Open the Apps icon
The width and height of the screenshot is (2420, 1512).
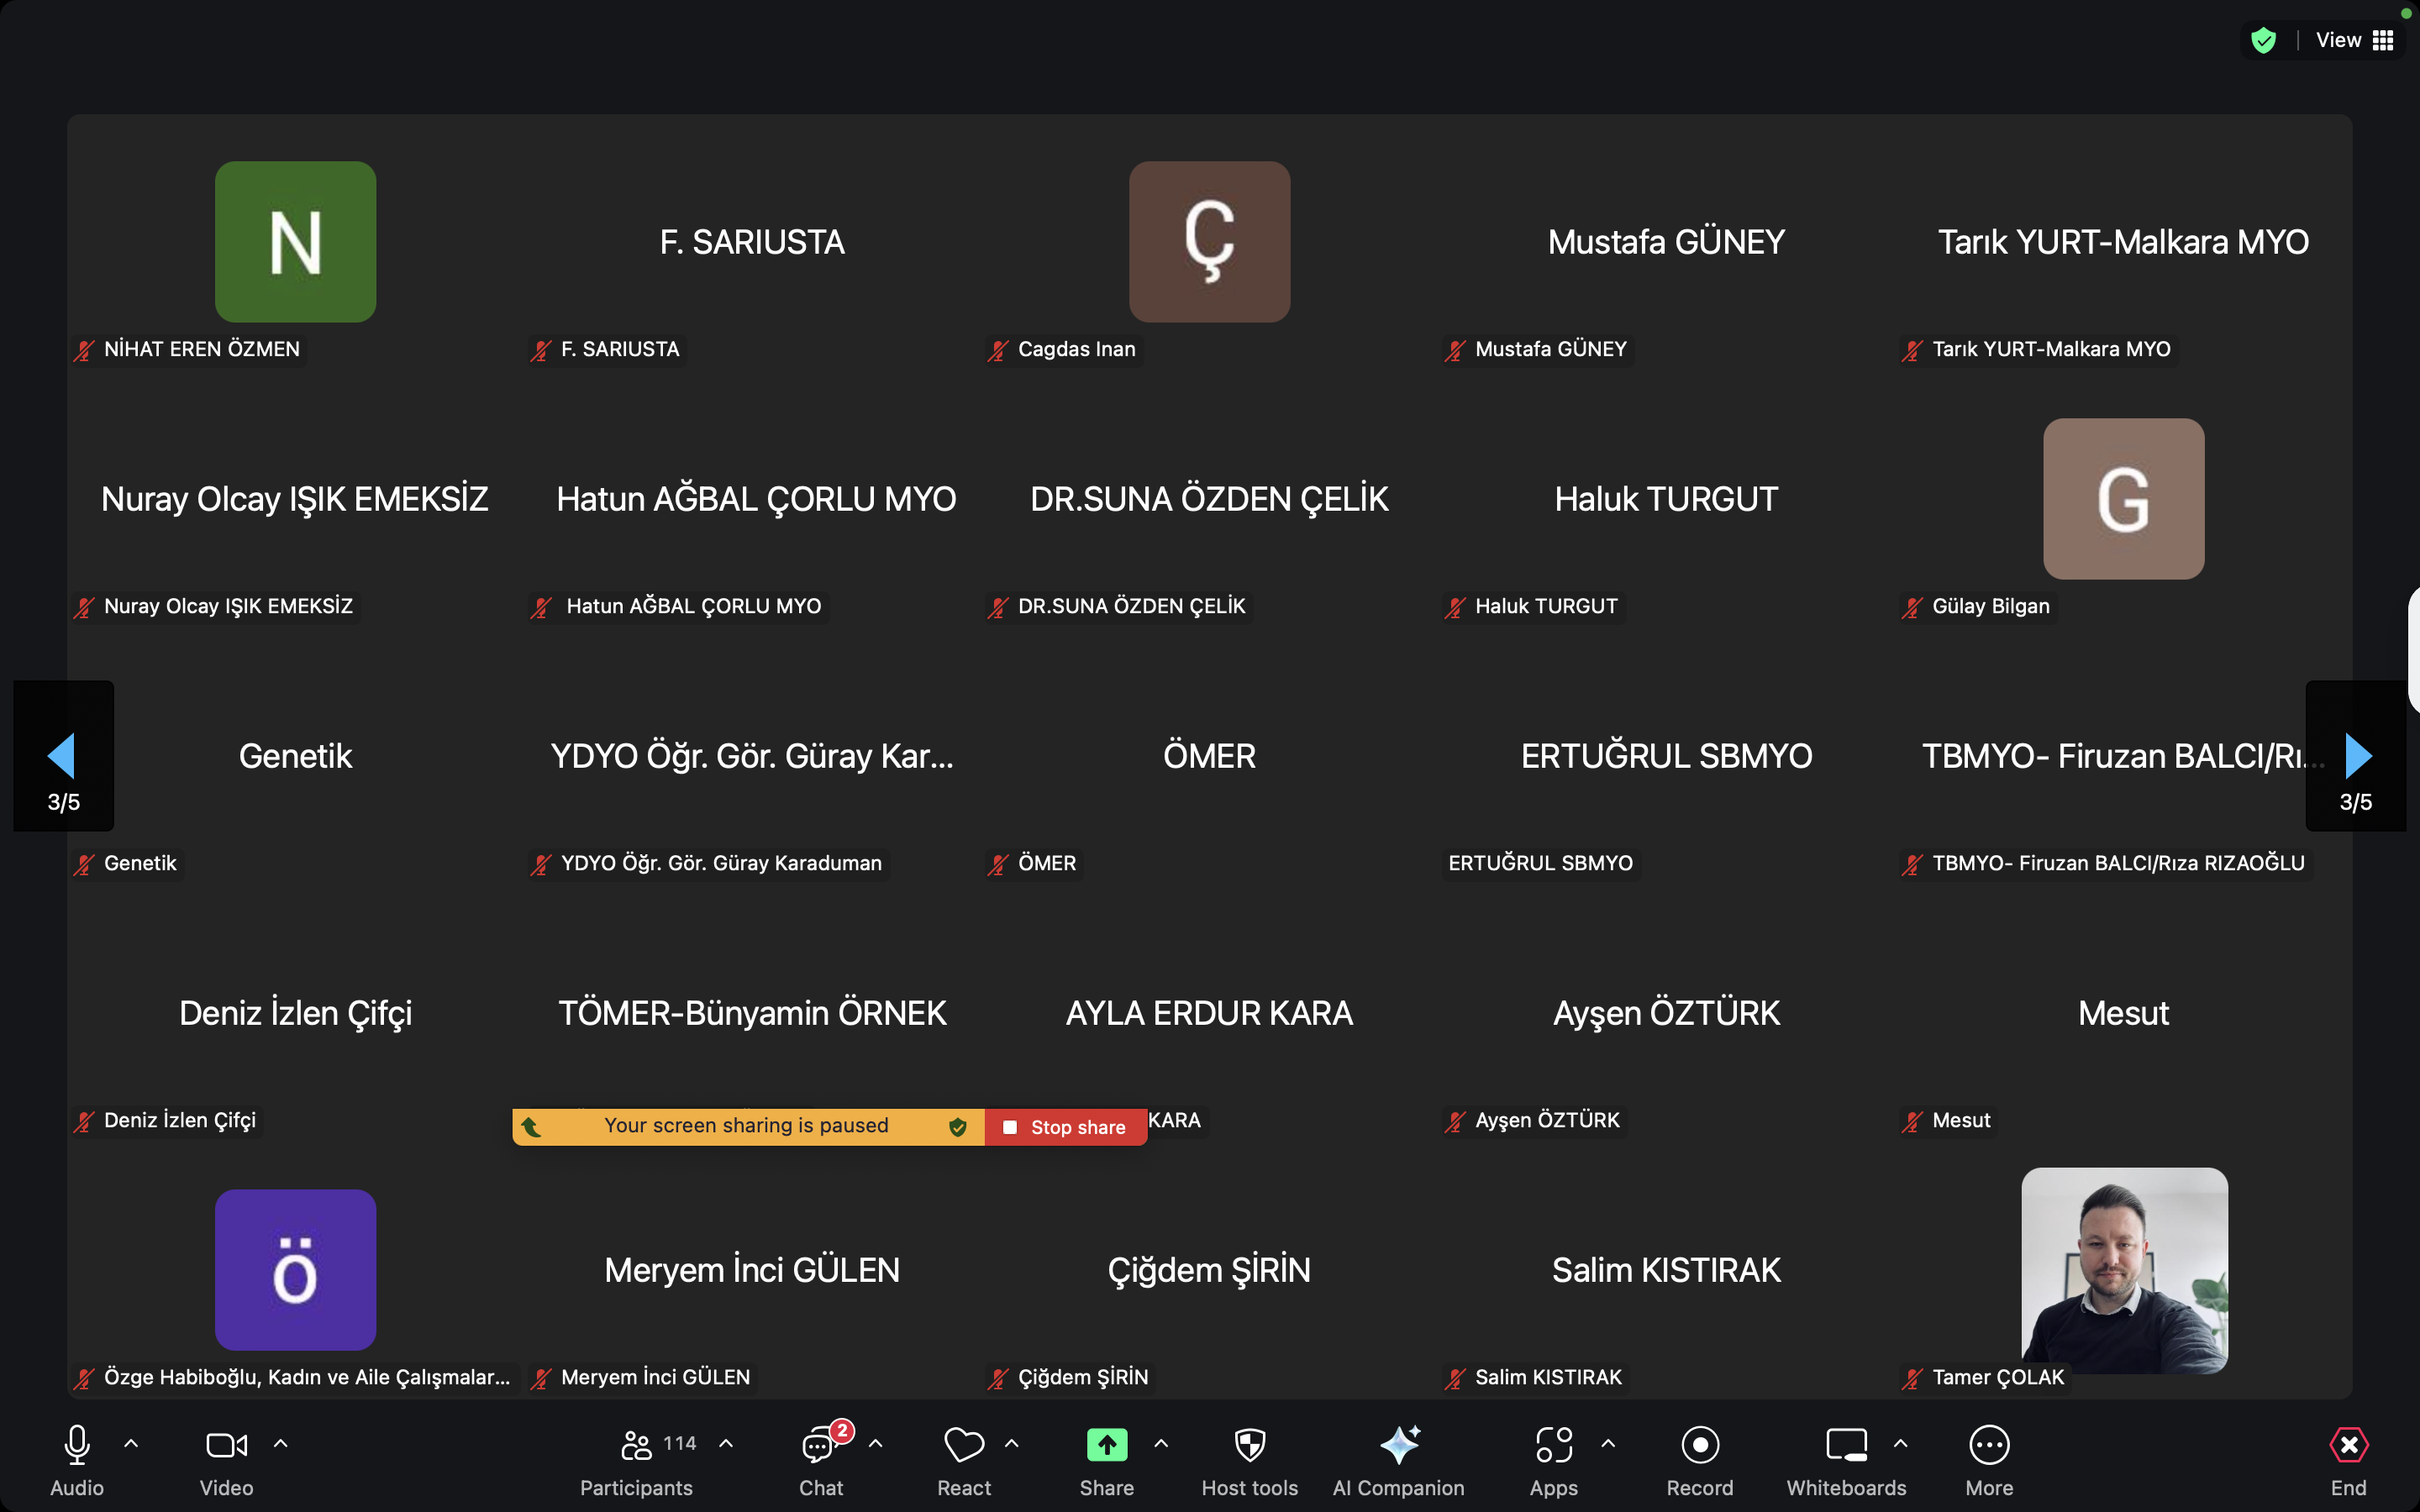1554,1445
